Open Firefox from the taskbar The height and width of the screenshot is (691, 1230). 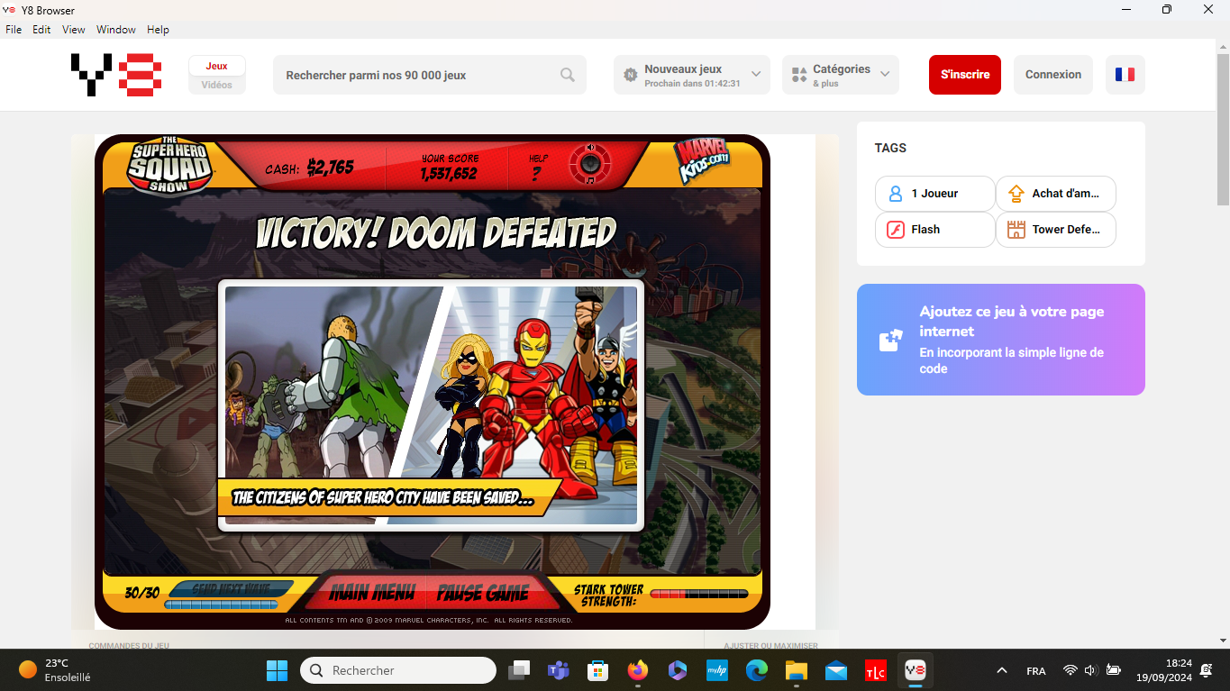point(638,670)
